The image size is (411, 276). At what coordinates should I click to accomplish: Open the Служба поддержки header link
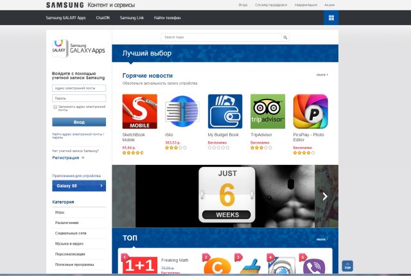271,5
